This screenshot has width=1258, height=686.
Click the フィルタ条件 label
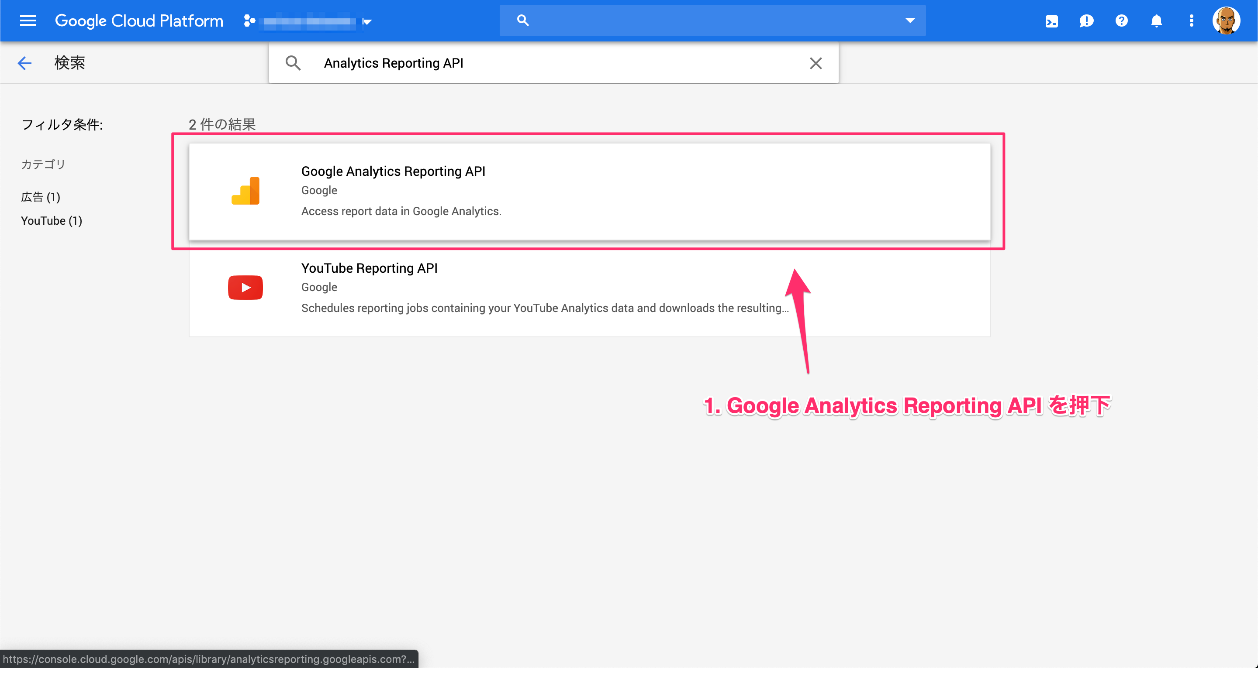[62, 124]
